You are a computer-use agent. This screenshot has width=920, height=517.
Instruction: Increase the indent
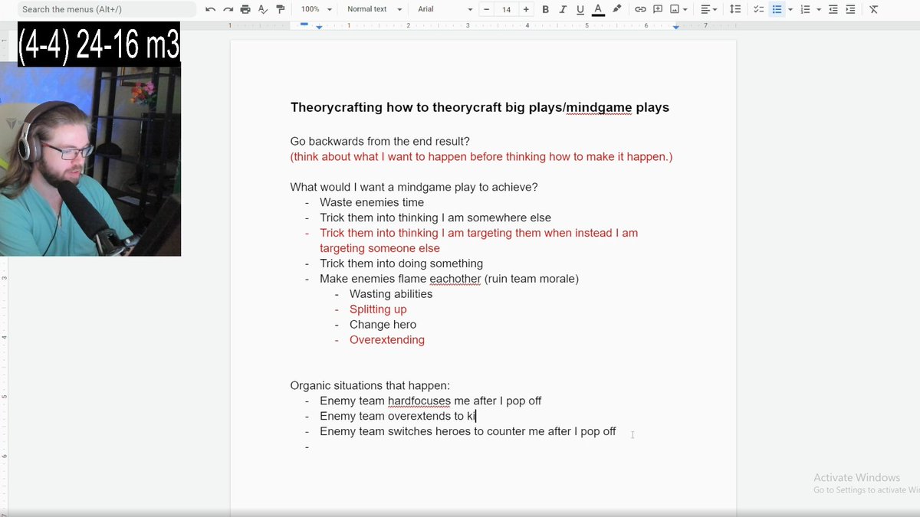point(850,9)
